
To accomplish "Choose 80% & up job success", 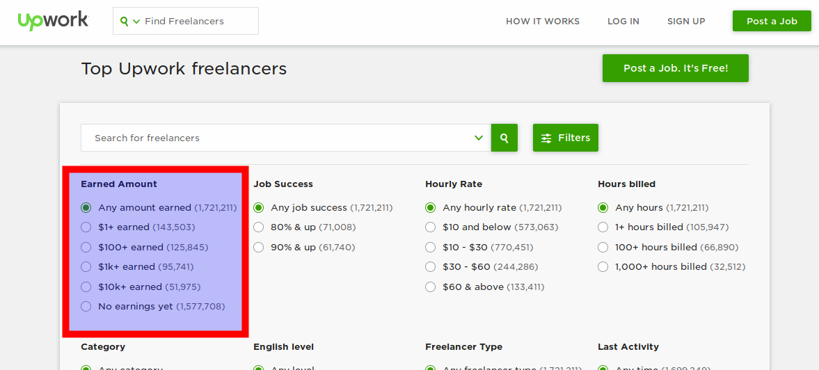I will (259, 227).
